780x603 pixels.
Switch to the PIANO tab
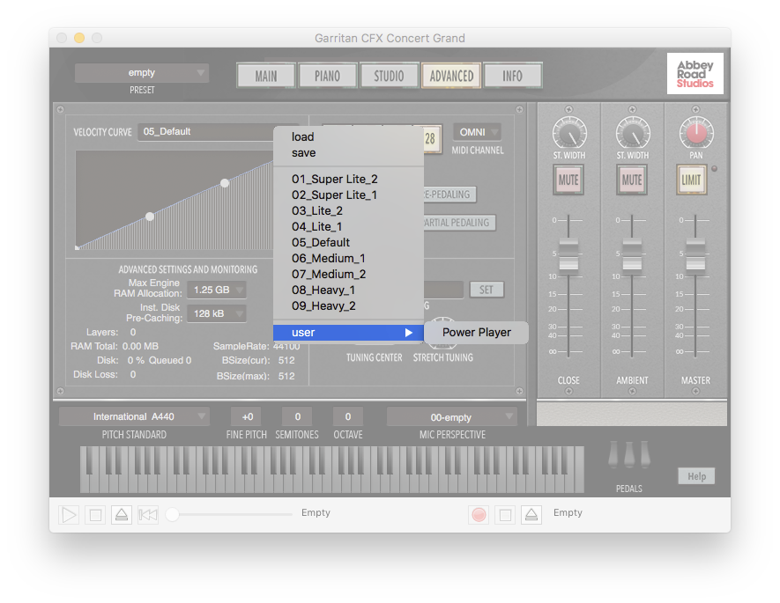coord(327,76)
